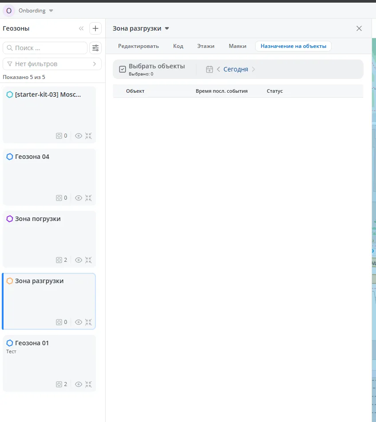This screenshot has width=376, height=422.
Task: Click fit-to-zone arrows icon on Геозона 01 card
Action: point(88,384)
